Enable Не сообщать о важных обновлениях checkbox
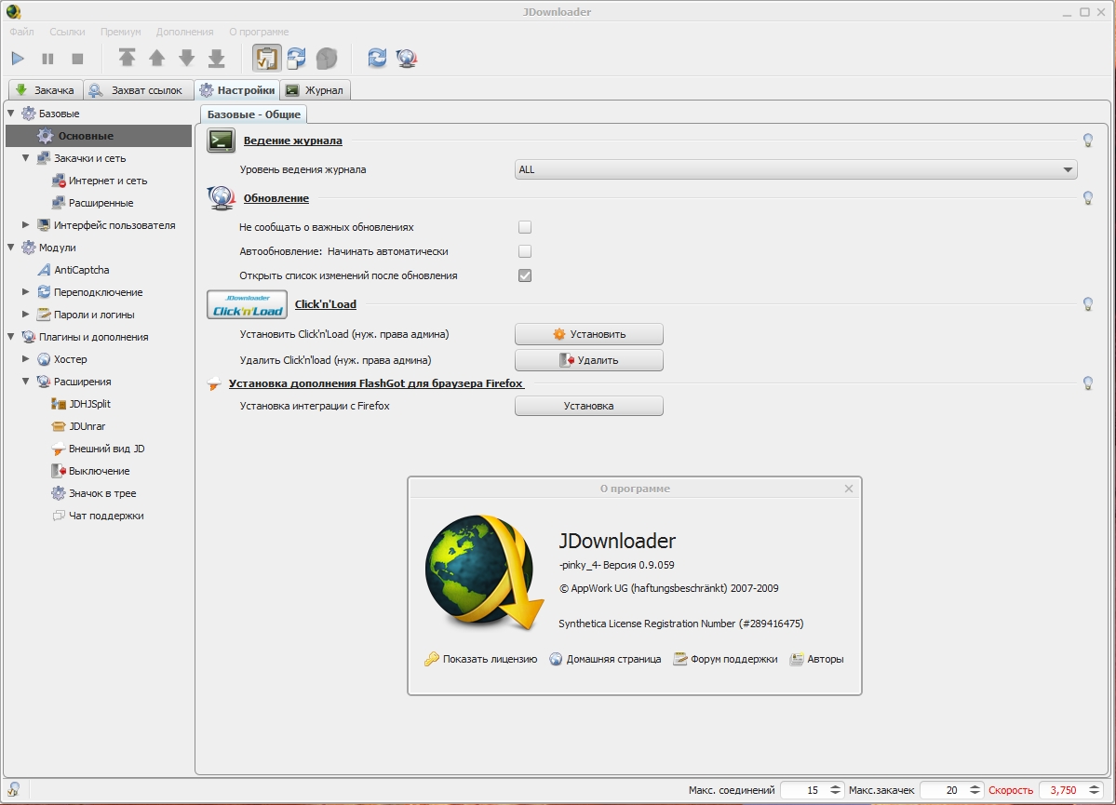Image resolution: width=1116 pixels, height=805 pixels. pos(525,227)
